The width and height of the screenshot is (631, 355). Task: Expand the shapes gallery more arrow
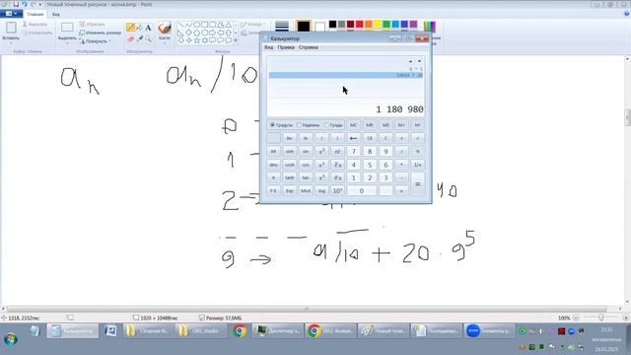(236, 40)
